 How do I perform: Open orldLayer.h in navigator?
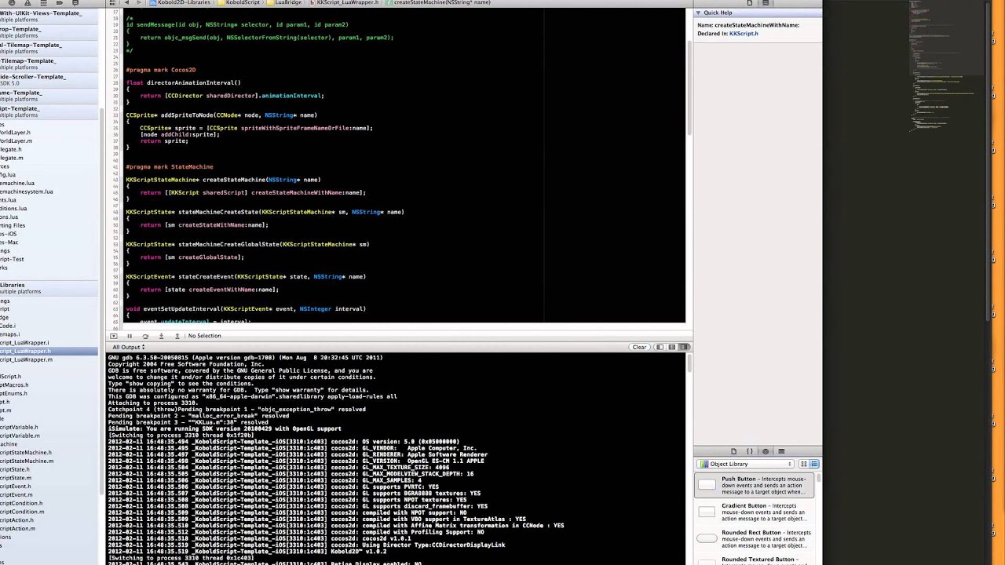[15, 132]
